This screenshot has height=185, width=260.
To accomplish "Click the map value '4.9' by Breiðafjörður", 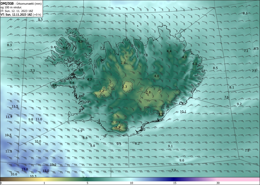I will pyautogui.click(x=81, y=70).
